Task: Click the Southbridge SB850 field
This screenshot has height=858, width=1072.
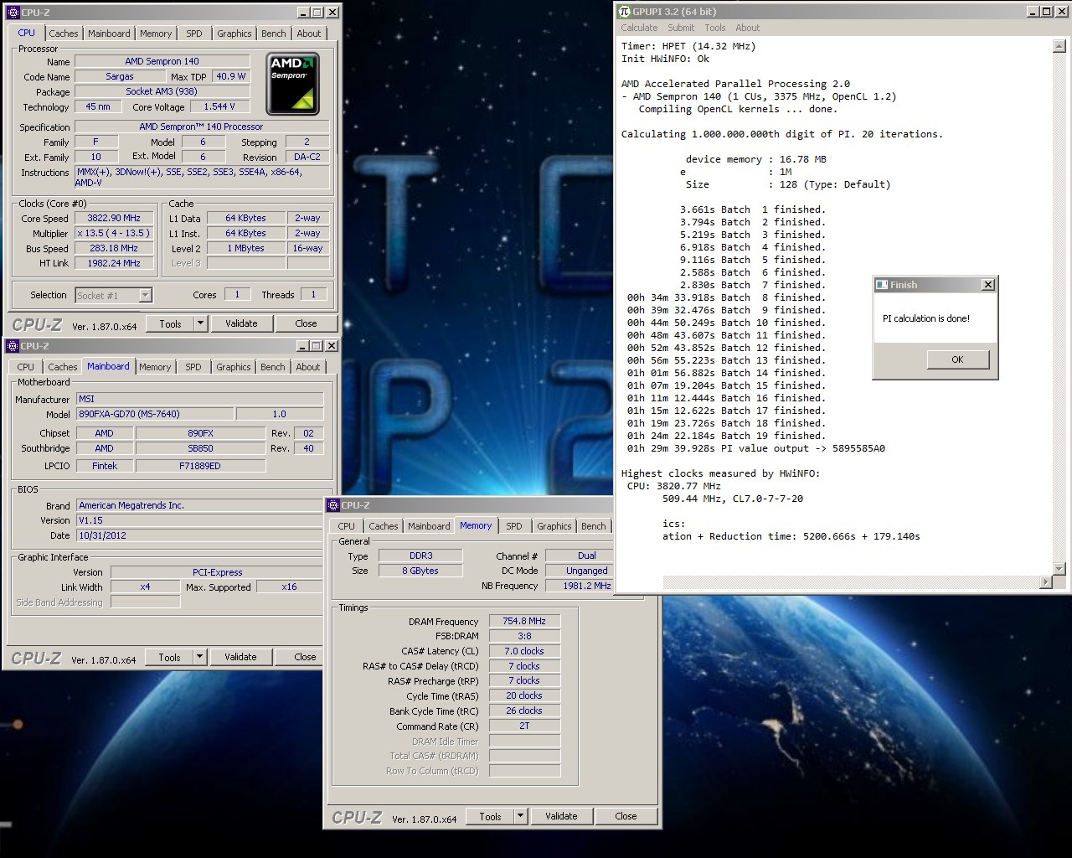Action: tap(200, 448)
